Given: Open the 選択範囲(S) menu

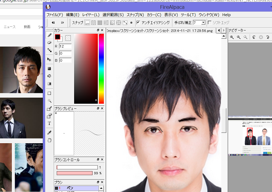Looking at the screenshot, I should (x=113, y=15).
